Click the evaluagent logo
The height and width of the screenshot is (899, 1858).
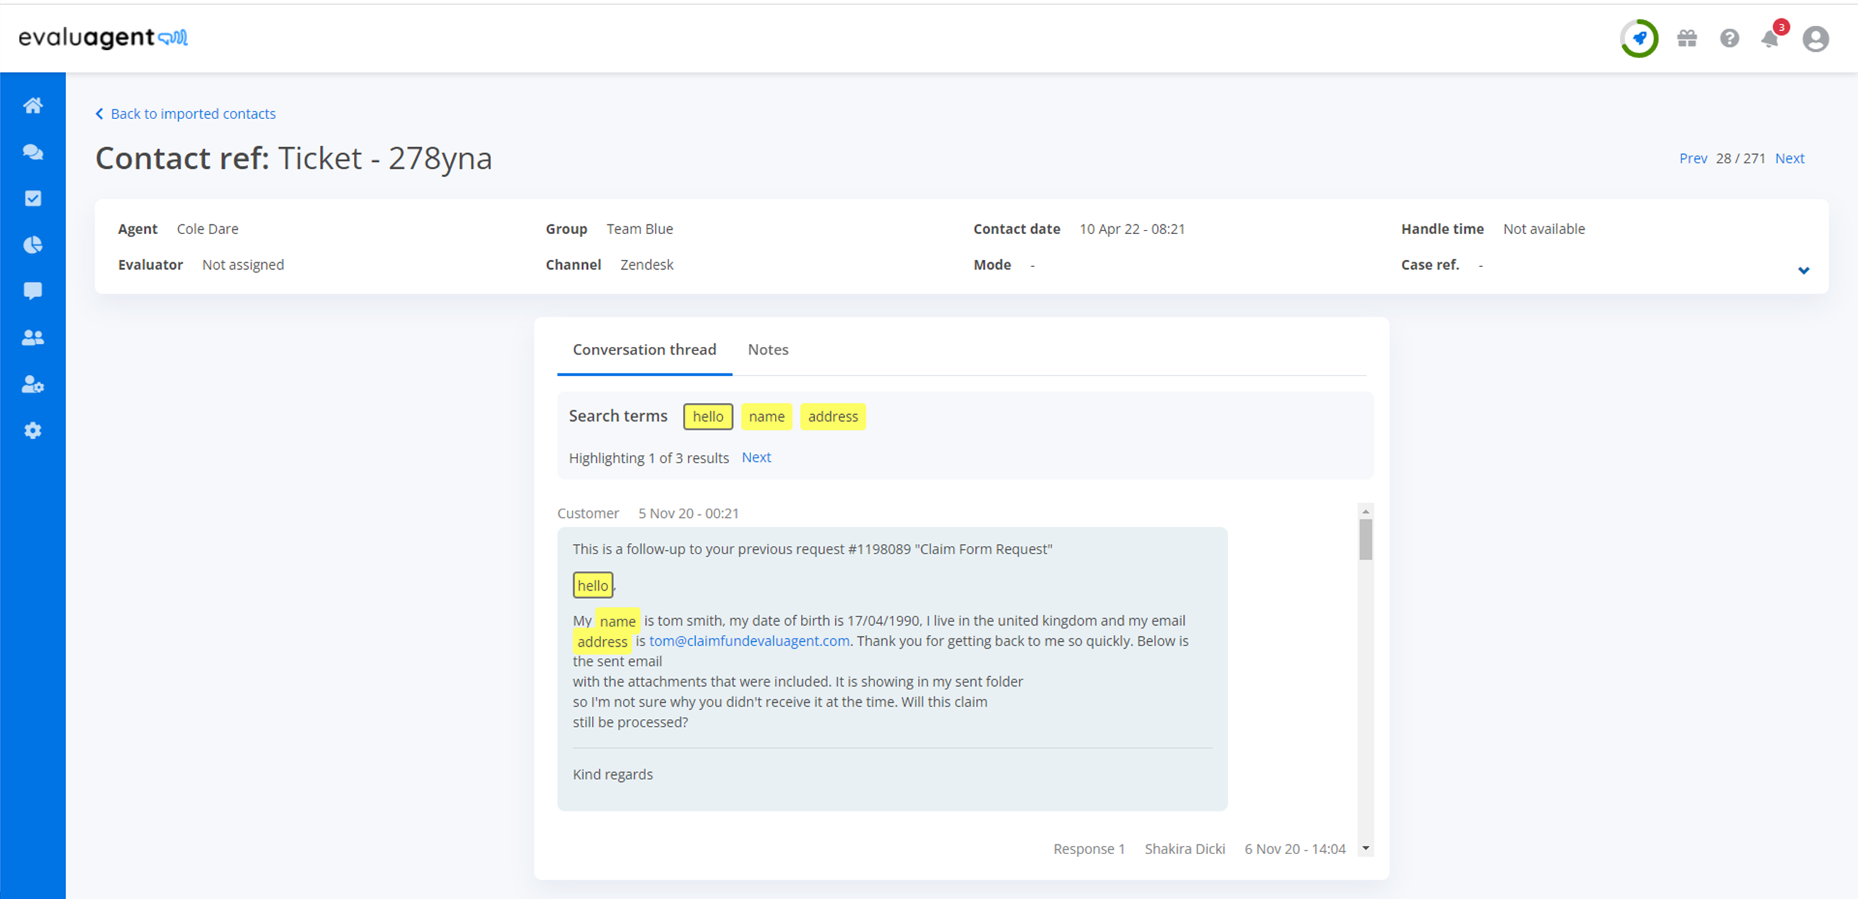[102, 37]
